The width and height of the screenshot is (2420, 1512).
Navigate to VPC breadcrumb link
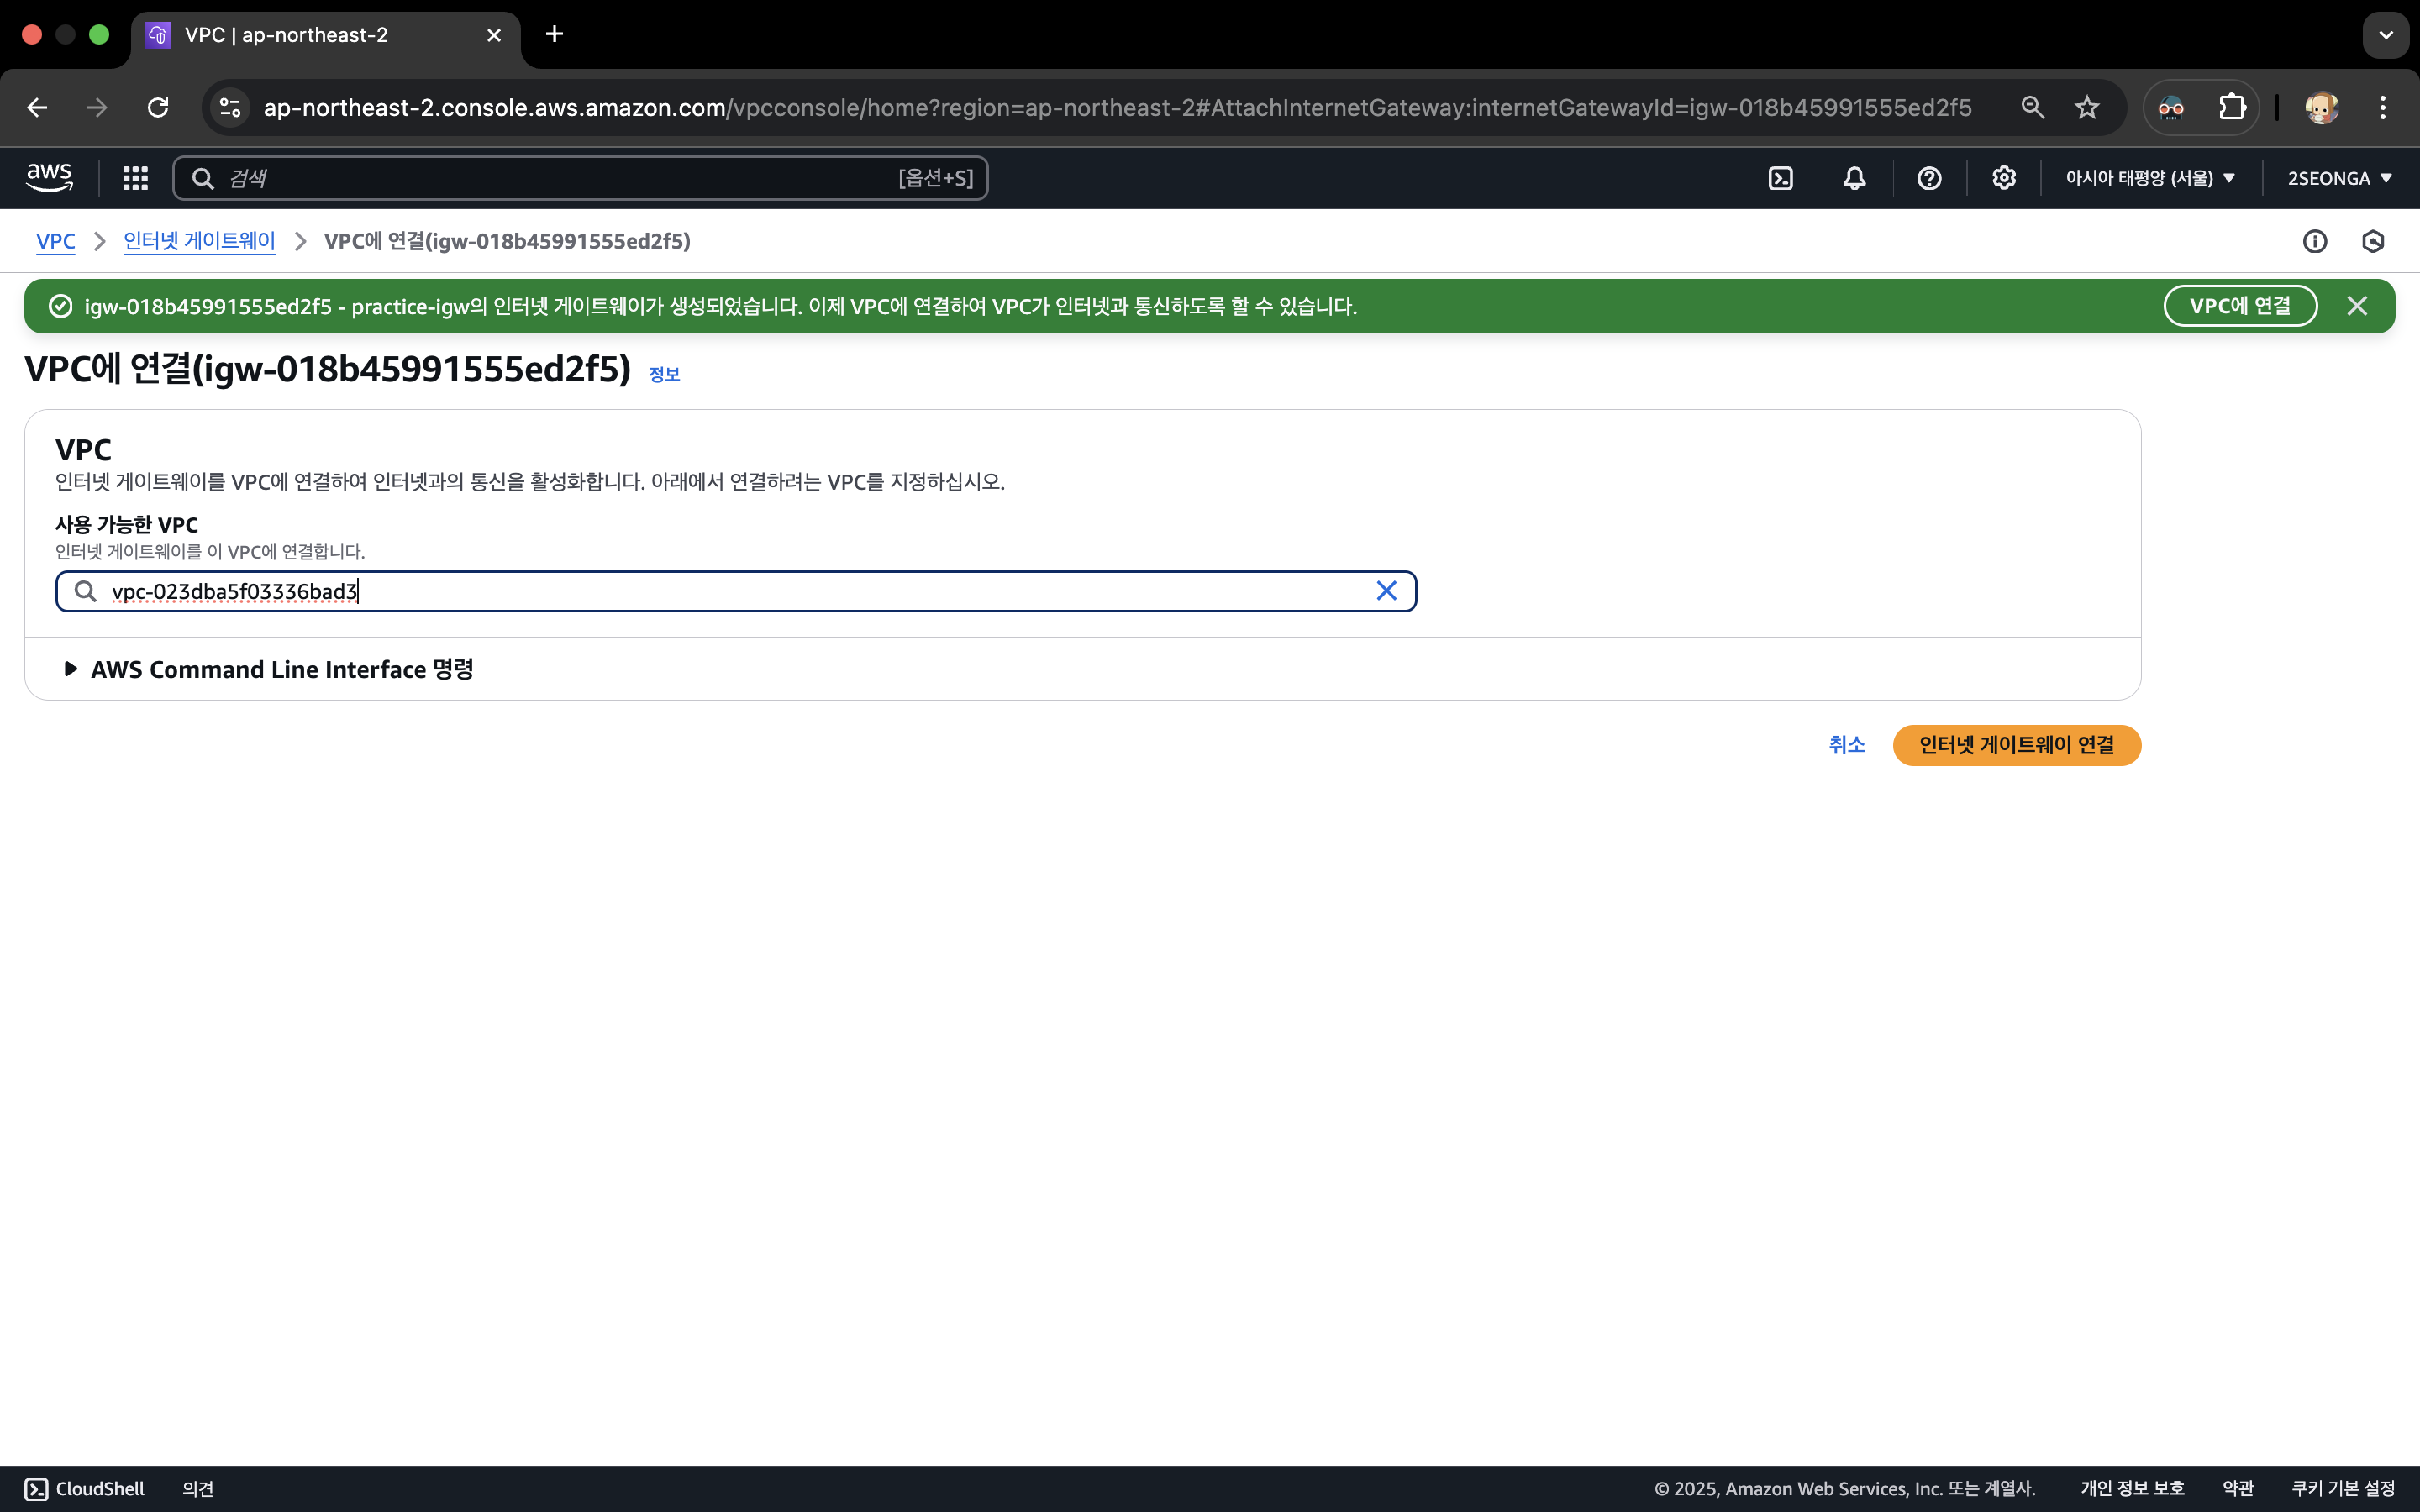(x=55, y=241)
